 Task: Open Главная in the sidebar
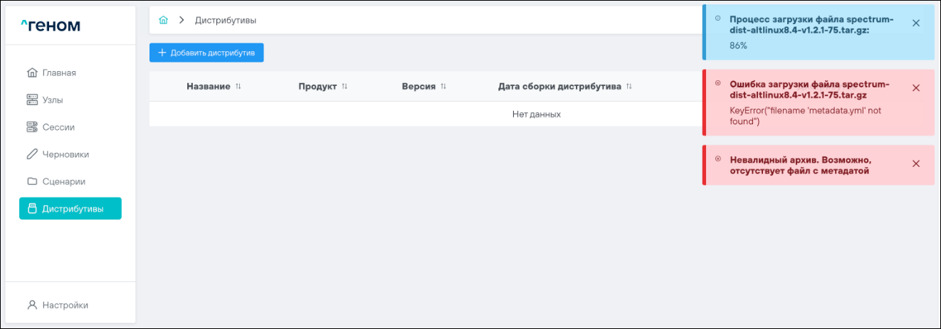tap(58, 72)
